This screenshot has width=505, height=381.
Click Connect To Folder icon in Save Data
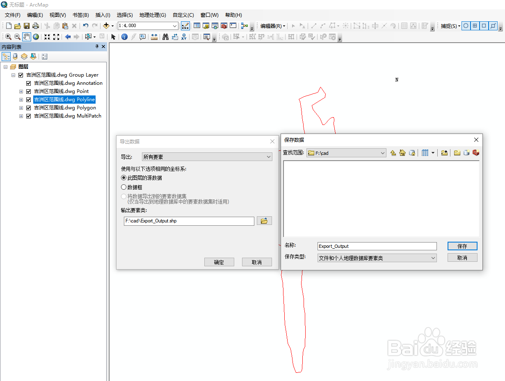point(444,153)
